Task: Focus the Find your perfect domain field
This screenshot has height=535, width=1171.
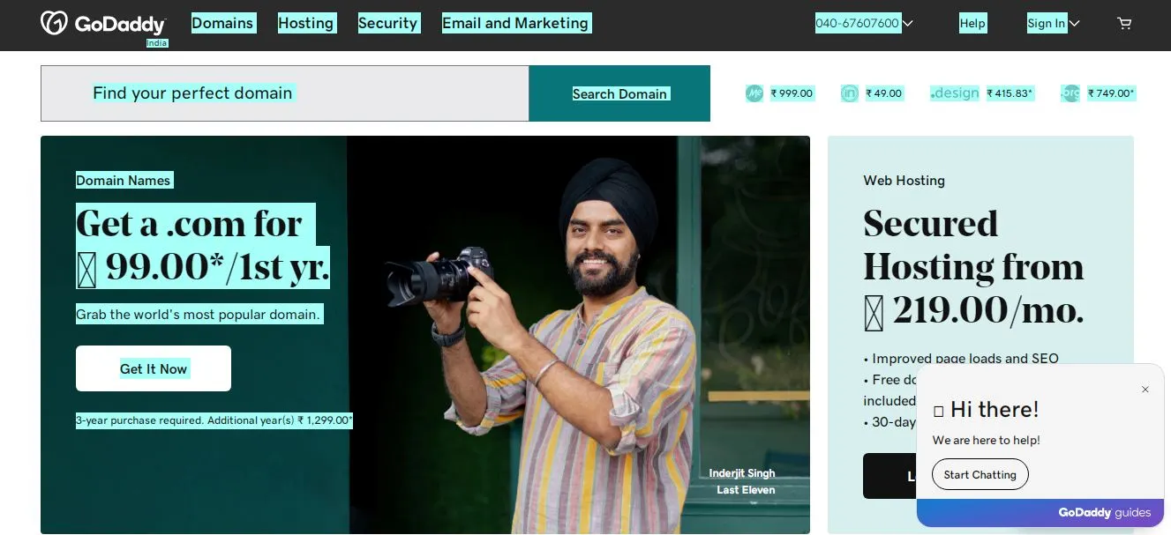Action: [285, 93]
